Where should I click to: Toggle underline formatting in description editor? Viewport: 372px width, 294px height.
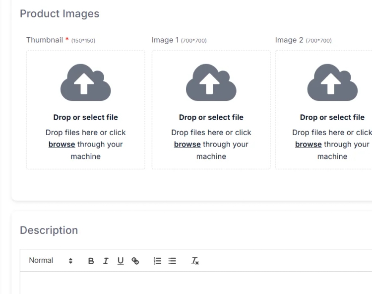pyautogui.click(x=121, y=261)
